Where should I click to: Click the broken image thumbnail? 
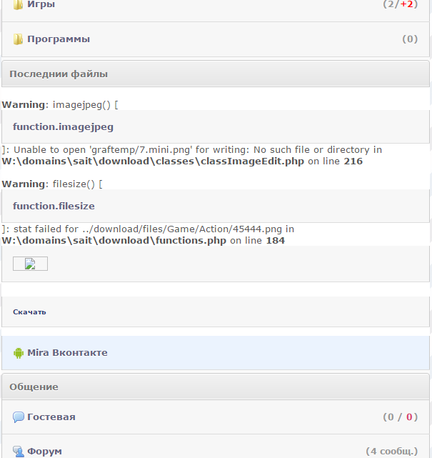click(30, 264)
